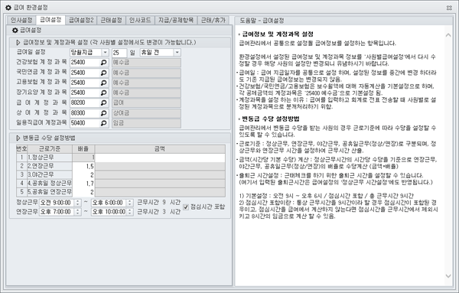This screenshot has height=293, width=459.
Task: Select the 급여설정 tab
Action: [x=50, y=20]
